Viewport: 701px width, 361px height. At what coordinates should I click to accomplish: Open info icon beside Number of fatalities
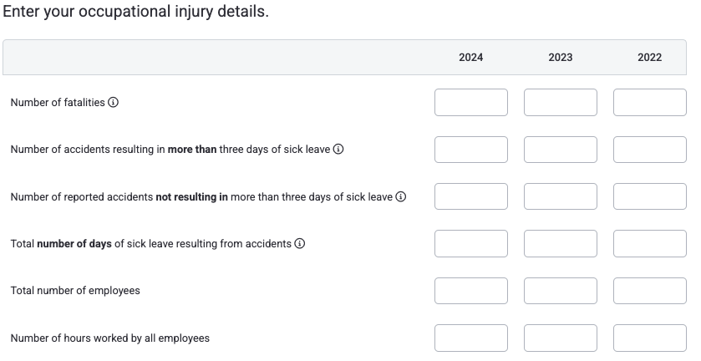(x=114, y=103)
